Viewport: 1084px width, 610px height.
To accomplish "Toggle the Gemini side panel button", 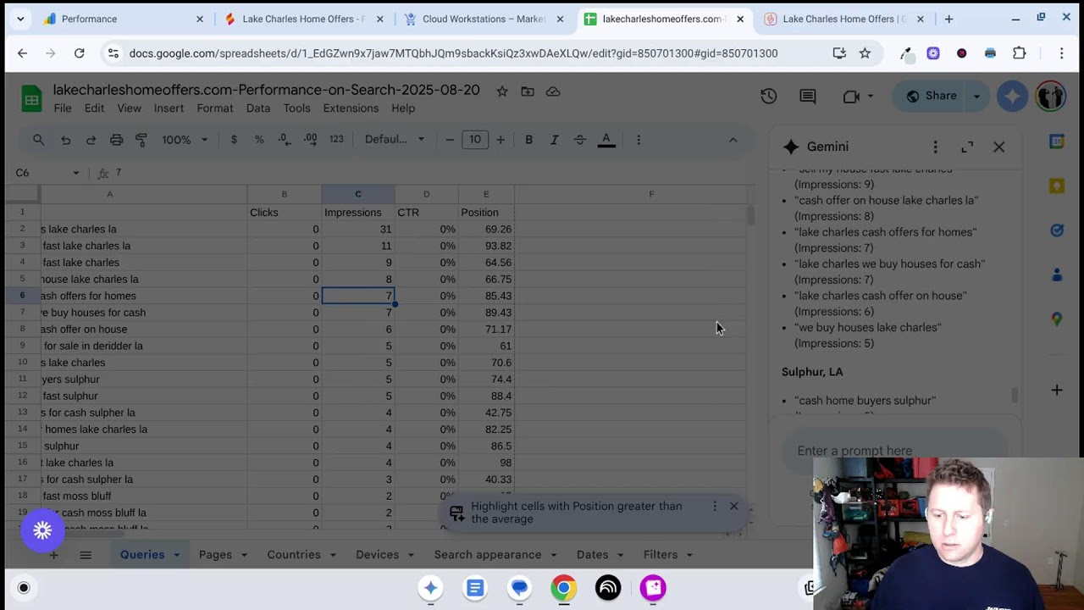I will [x=1012, y=97].
